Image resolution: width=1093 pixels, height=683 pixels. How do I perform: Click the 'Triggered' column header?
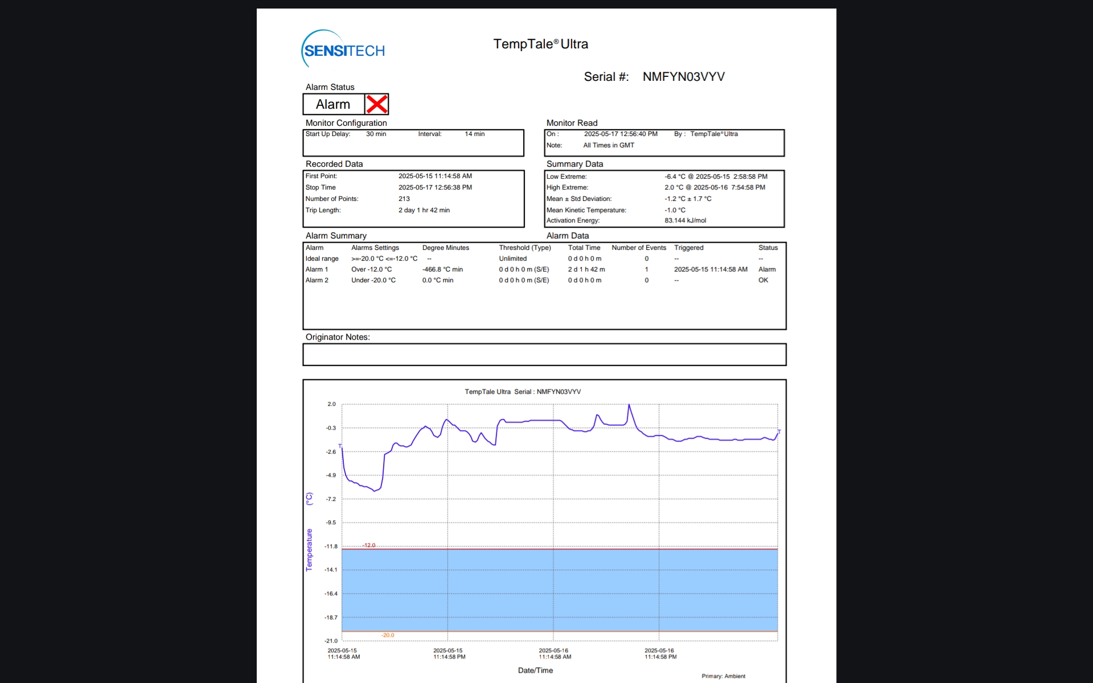[688, 248]
